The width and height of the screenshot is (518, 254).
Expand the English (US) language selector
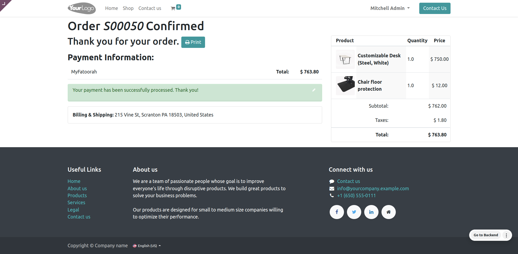147,246
